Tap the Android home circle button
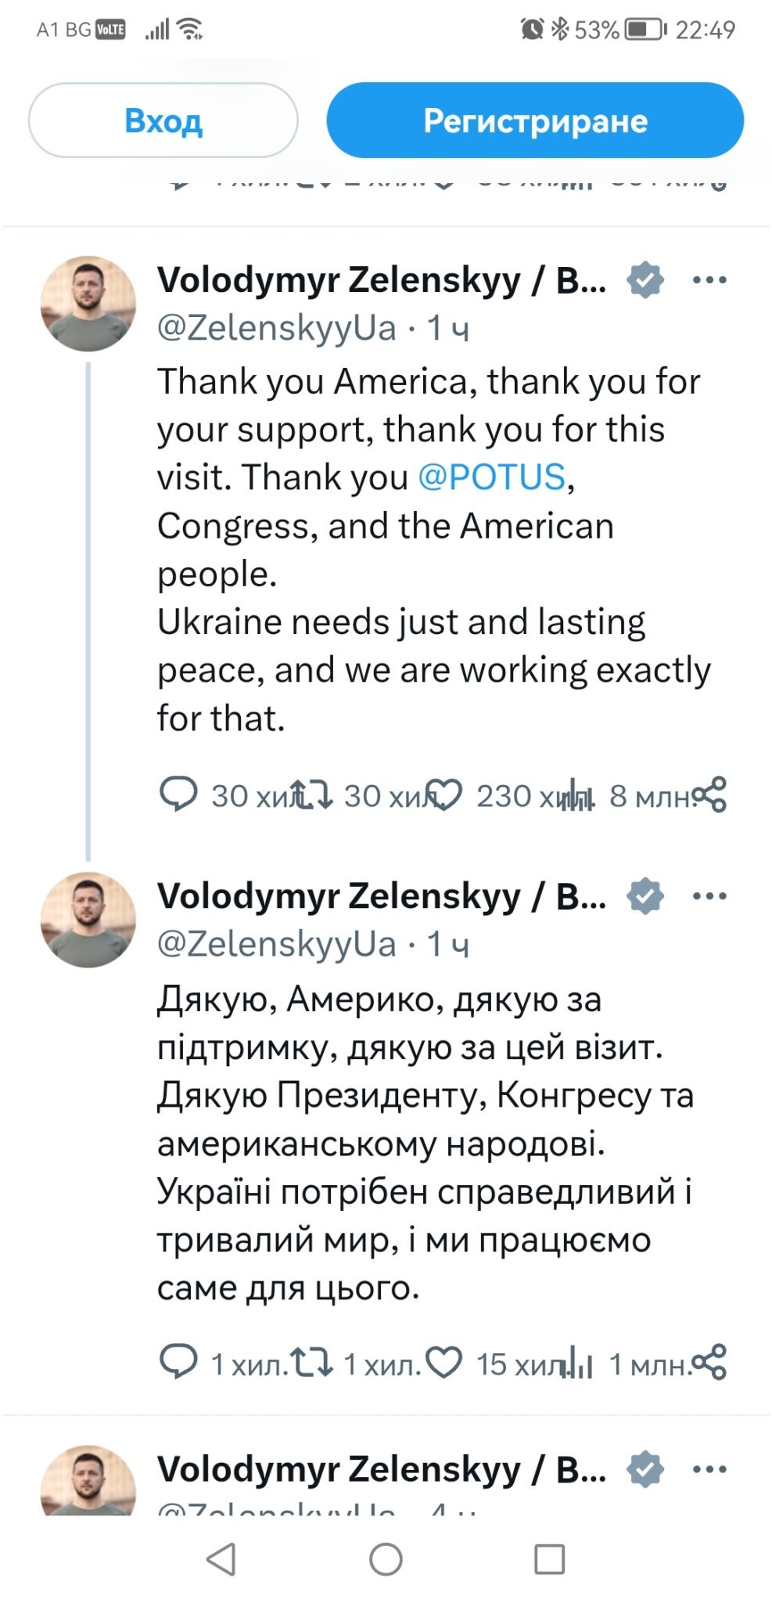 click(x=386, y=1559)
